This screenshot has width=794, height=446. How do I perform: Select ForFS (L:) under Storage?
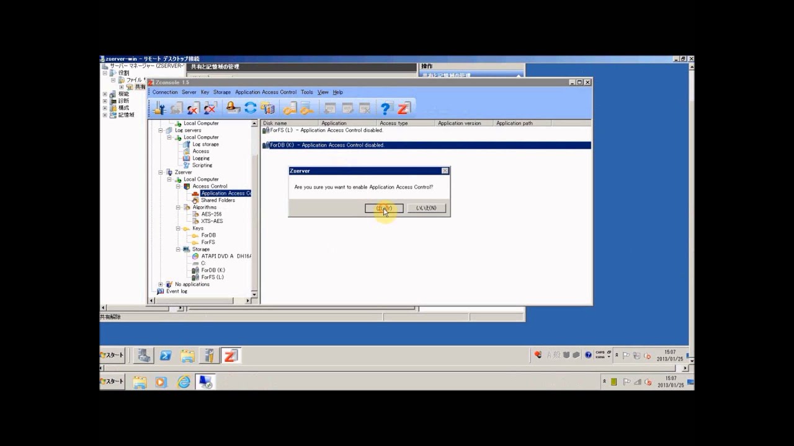tap(212, 278)
